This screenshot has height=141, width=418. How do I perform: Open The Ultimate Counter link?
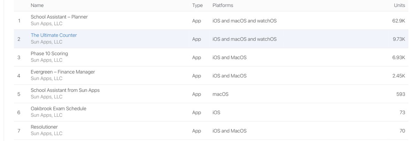coord(54,35)
